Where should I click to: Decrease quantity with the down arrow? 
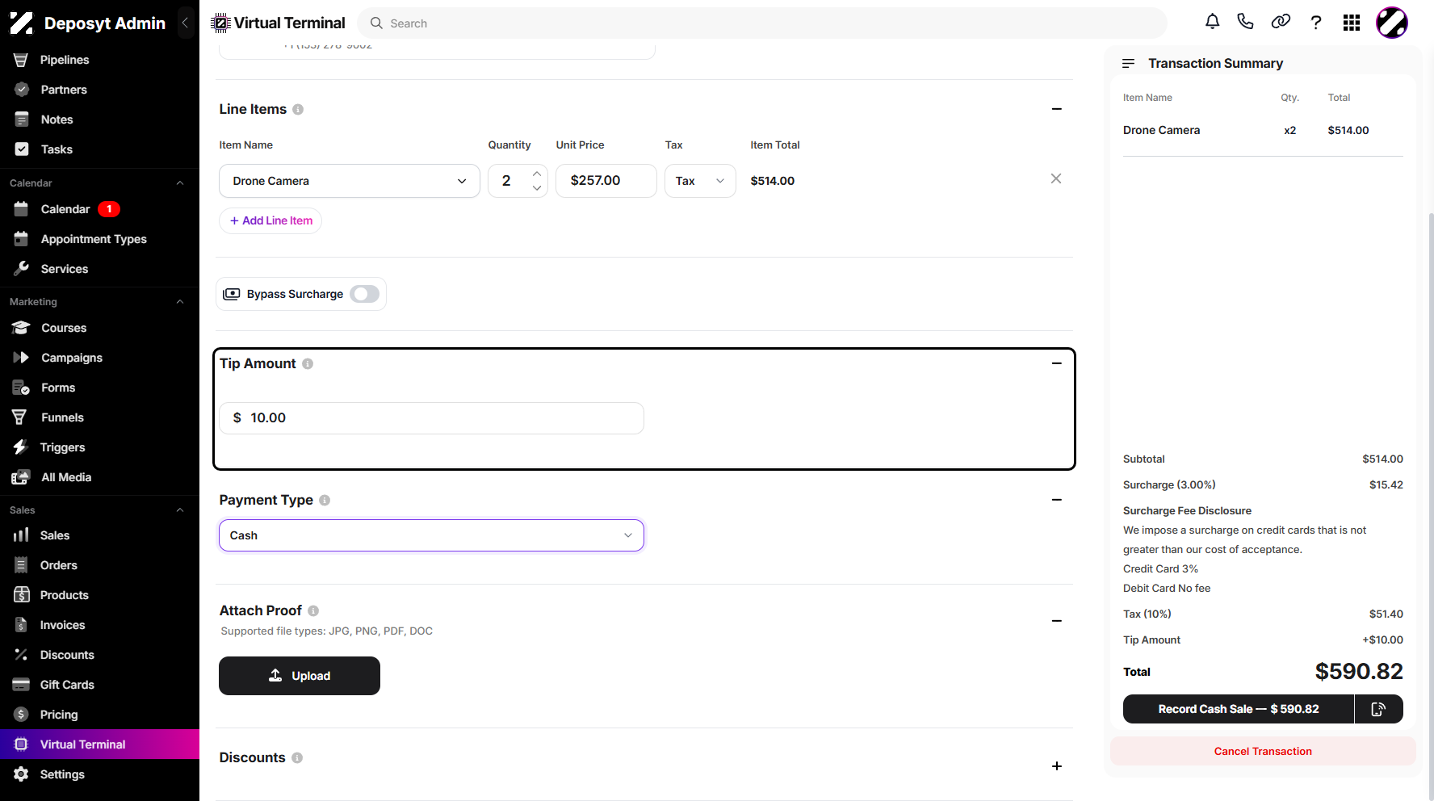537,188
